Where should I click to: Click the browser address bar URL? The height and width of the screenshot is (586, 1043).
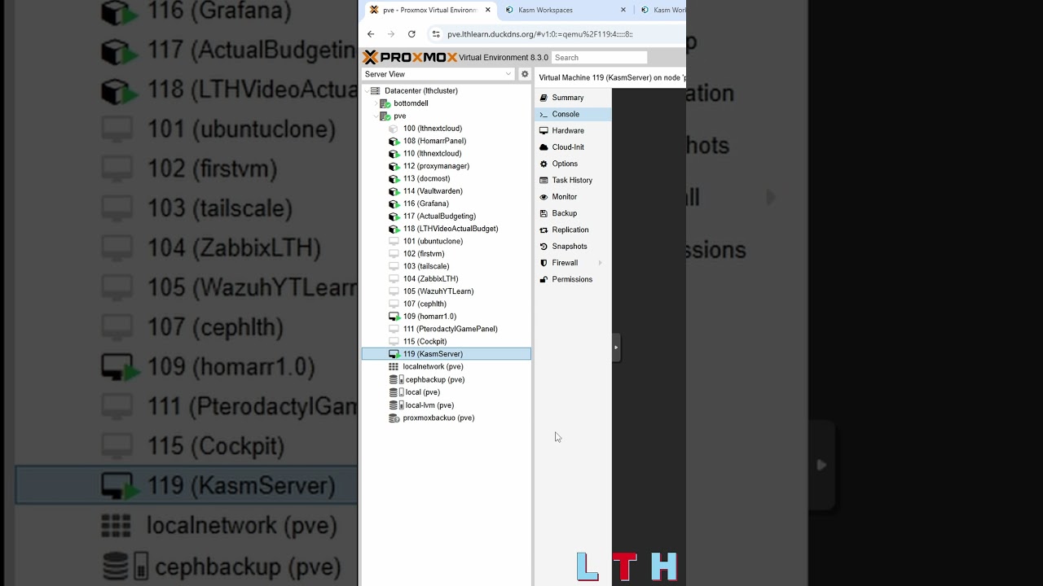coord(540,34)
